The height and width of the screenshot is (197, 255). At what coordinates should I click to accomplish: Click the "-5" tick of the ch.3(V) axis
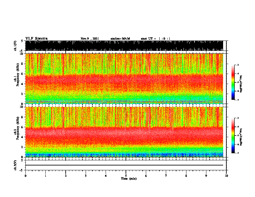22,170
